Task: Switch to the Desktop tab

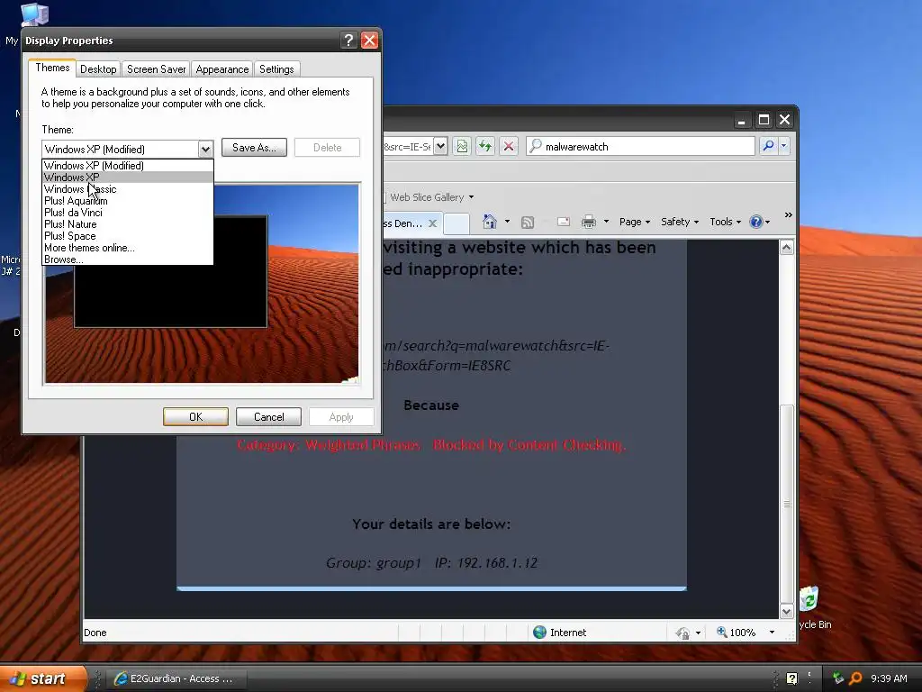Action: click(98, 69)
